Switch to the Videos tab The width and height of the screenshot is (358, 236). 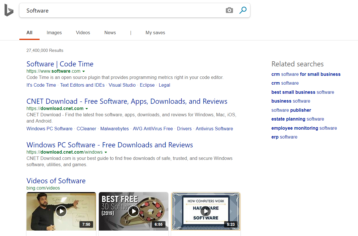coord(83,33)
